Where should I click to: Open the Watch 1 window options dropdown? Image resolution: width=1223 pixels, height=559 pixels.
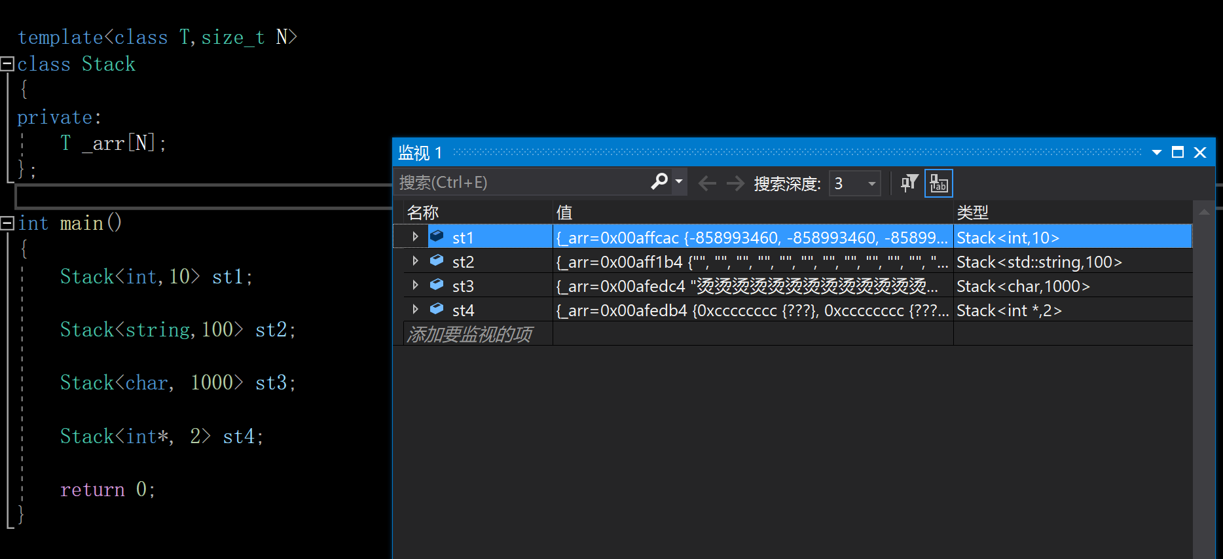coord(1157,153)
